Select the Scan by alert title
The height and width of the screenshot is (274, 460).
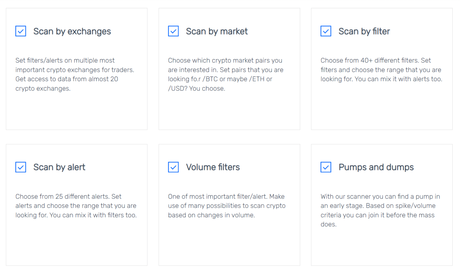(59, 167)
